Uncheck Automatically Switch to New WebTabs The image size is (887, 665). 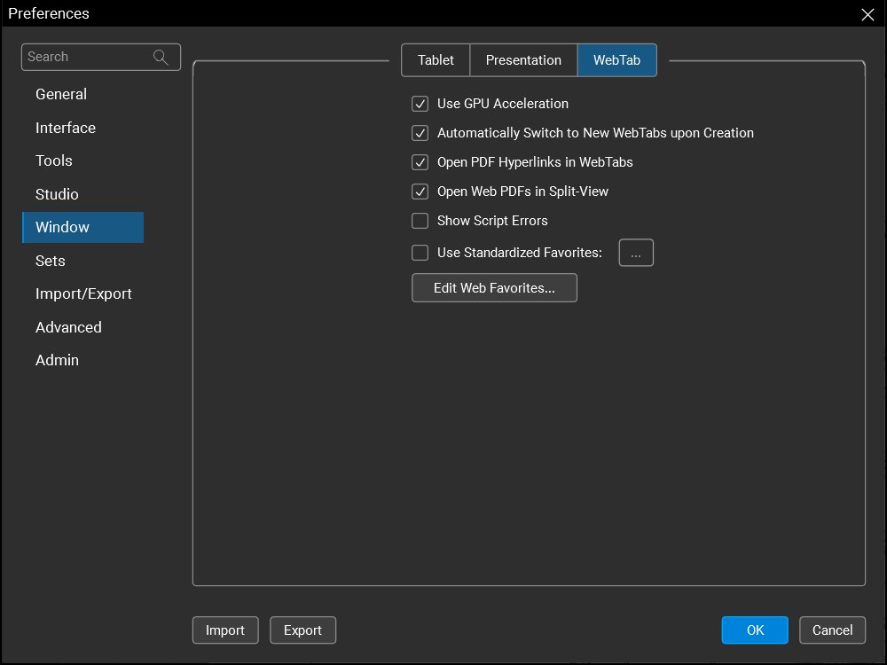coord(420,133)
